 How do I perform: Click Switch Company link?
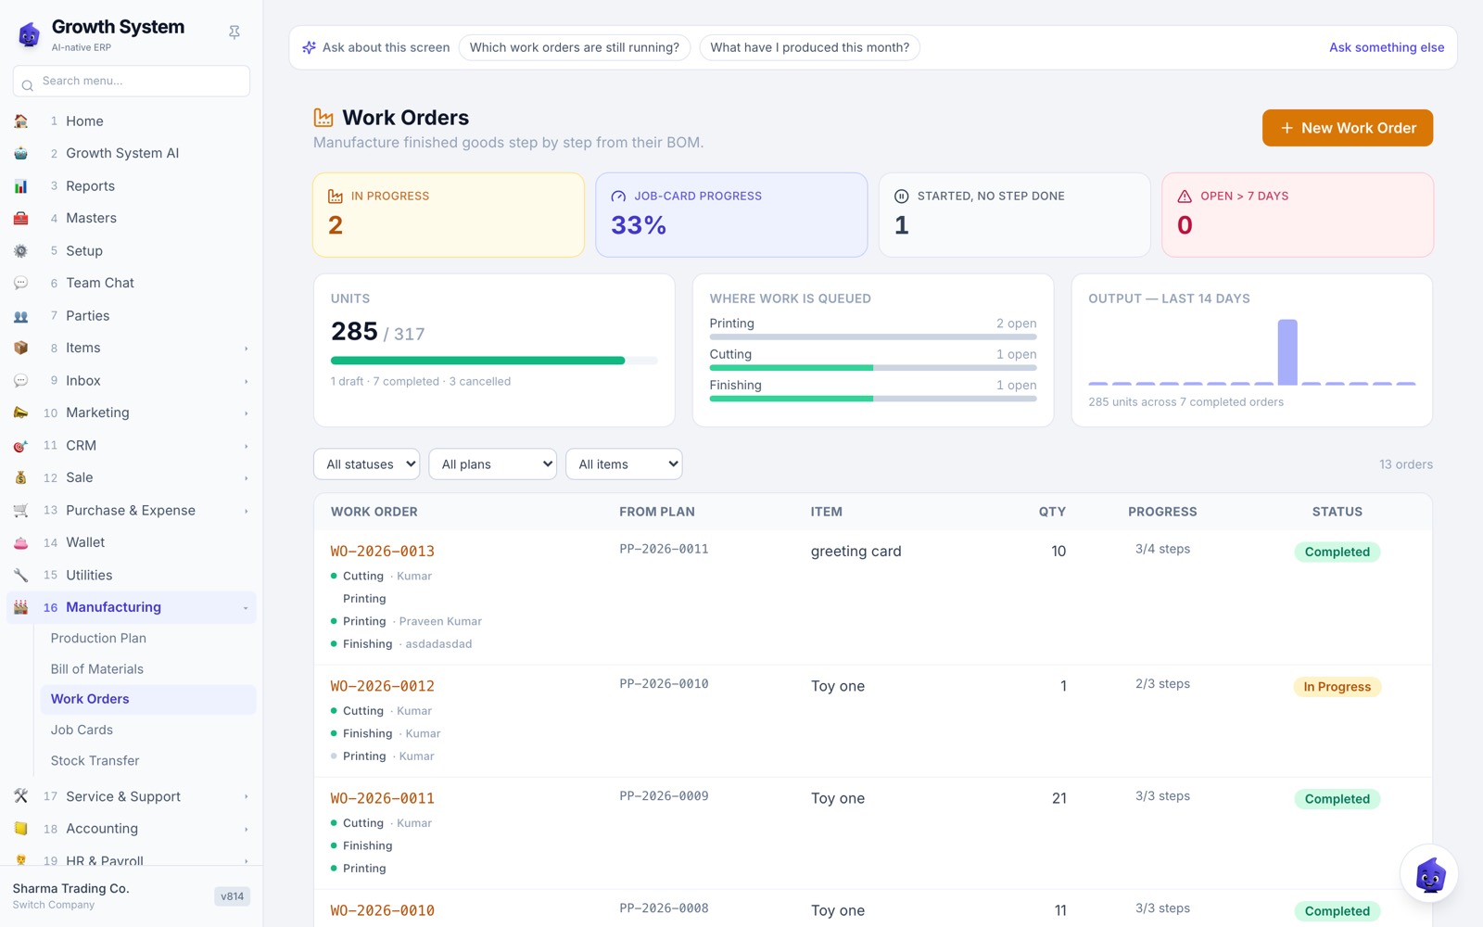click(54, 906)
